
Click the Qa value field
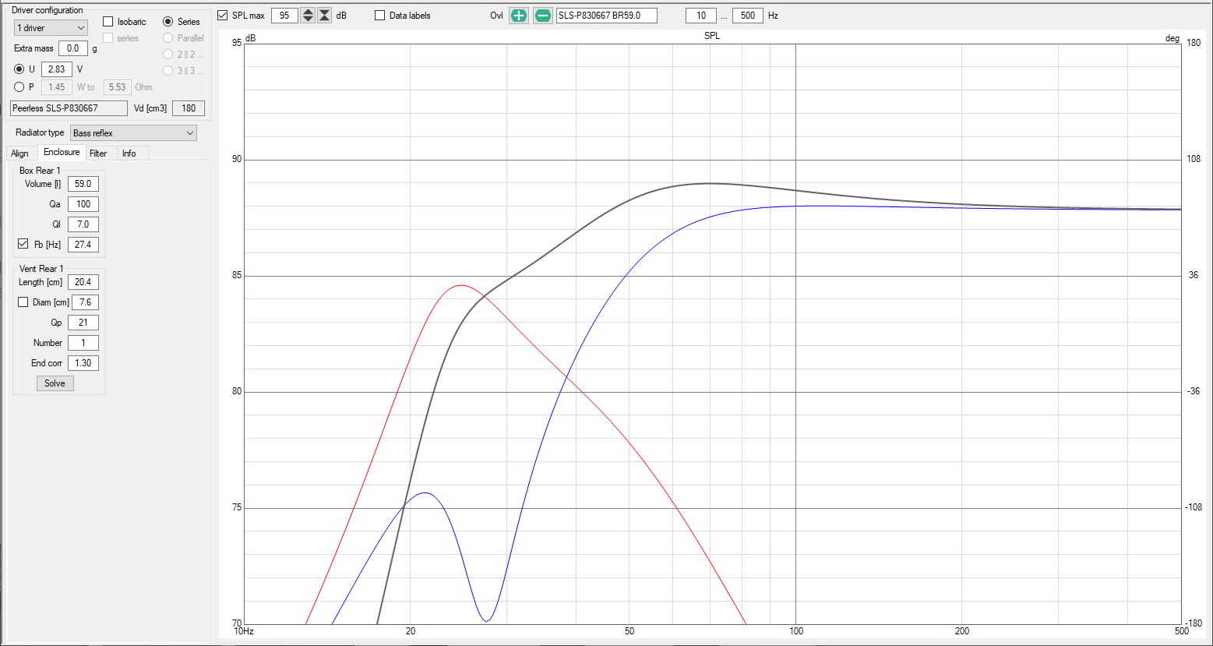click(x=83, y=204)
